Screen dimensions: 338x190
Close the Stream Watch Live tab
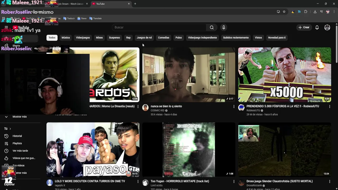[87, 4]
